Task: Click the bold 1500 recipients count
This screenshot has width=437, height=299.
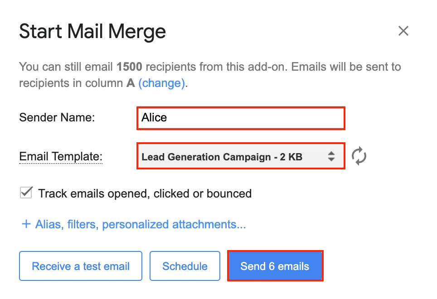Action: pyautogui.click(x=129, y=67)
